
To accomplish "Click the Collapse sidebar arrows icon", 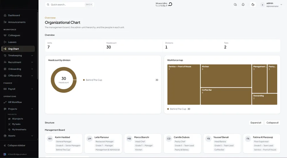I will 5,146.
